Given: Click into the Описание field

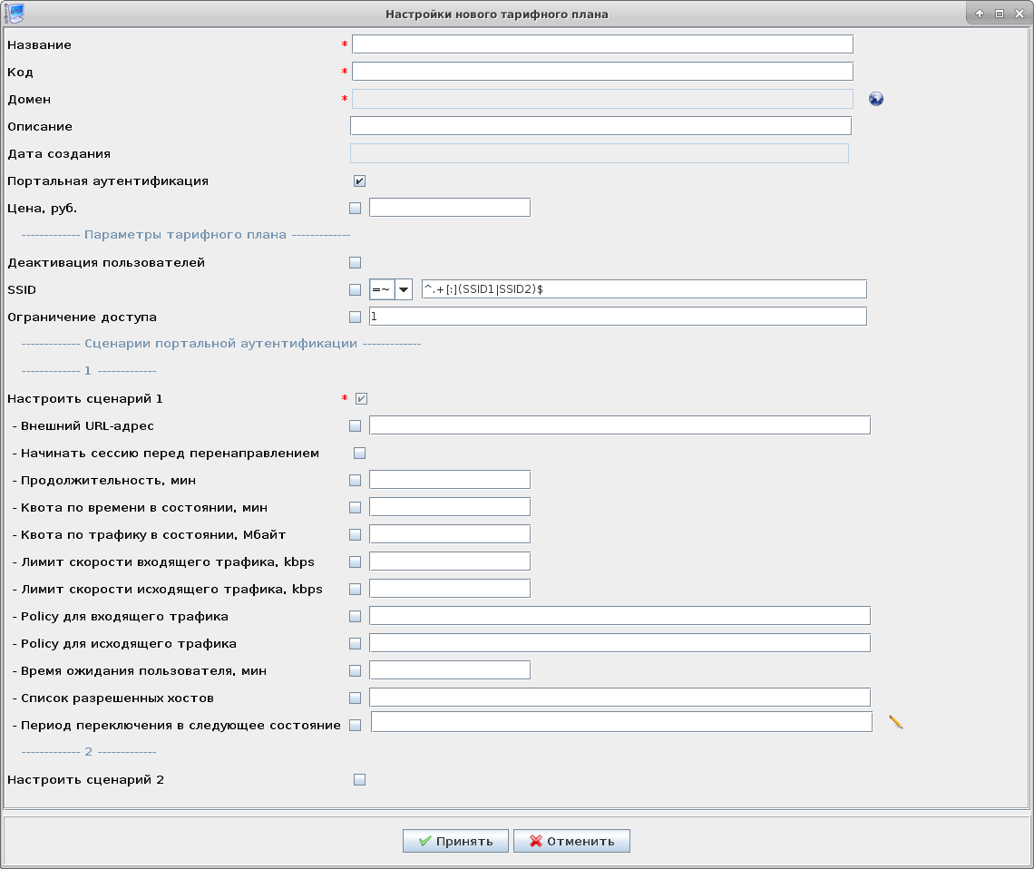Looking at the screenshot, I should [x=600, y=126].
